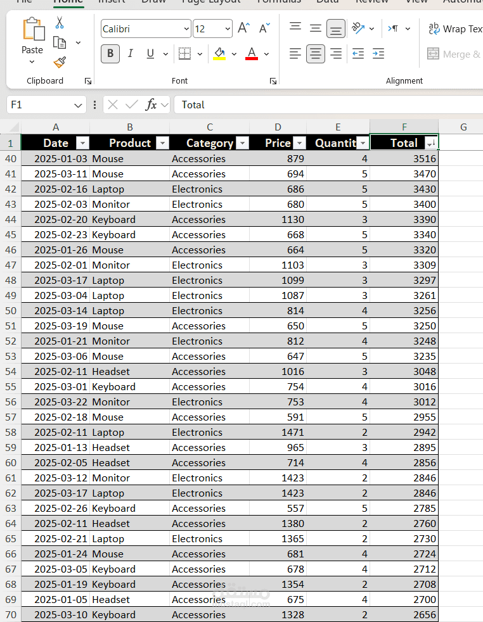This screenshot has height=622, width=483.
Task: Open Clipboard dialog launcher
Action: pyautogui.click(x=88, y=81)
